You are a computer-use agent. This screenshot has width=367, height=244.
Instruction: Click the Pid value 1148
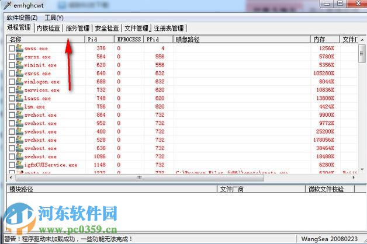pyautogui.click(x=100, y=165)
